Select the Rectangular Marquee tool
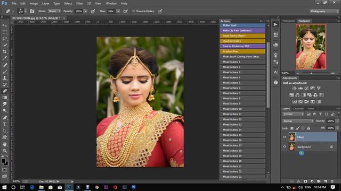 tap(5, 32)
